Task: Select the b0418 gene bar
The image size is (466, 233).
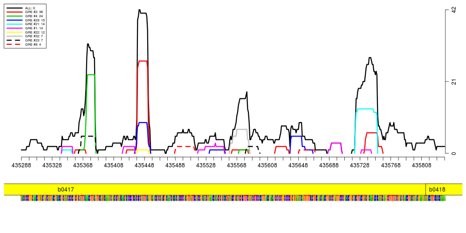Action: click(x=444, y=189)
